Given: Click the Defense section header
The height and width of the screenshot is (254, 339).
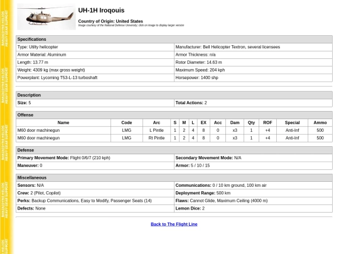Looking at the screenshot, I should coord(174,151).
